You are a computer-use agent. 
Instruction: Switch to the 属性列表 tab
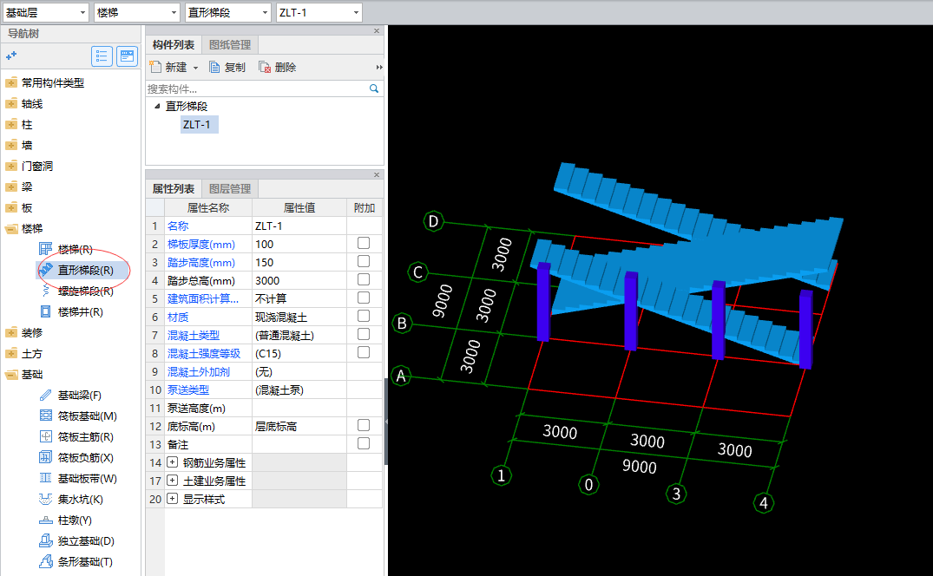(x=174, y=189)
